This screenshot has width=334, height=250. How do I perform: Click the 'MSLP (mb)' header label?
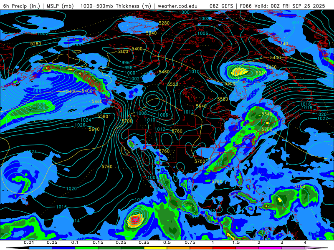pyautogui.click(x=60, y=6)
